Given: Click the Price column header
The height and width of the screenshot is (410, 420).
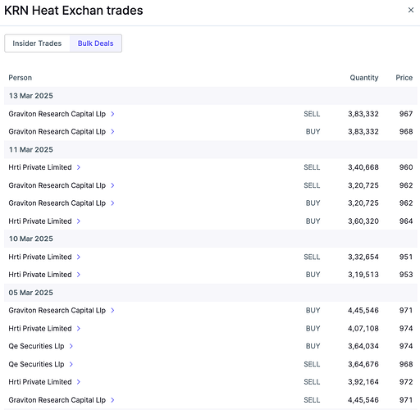Looking at the screenshot, I should pos(404,78).
